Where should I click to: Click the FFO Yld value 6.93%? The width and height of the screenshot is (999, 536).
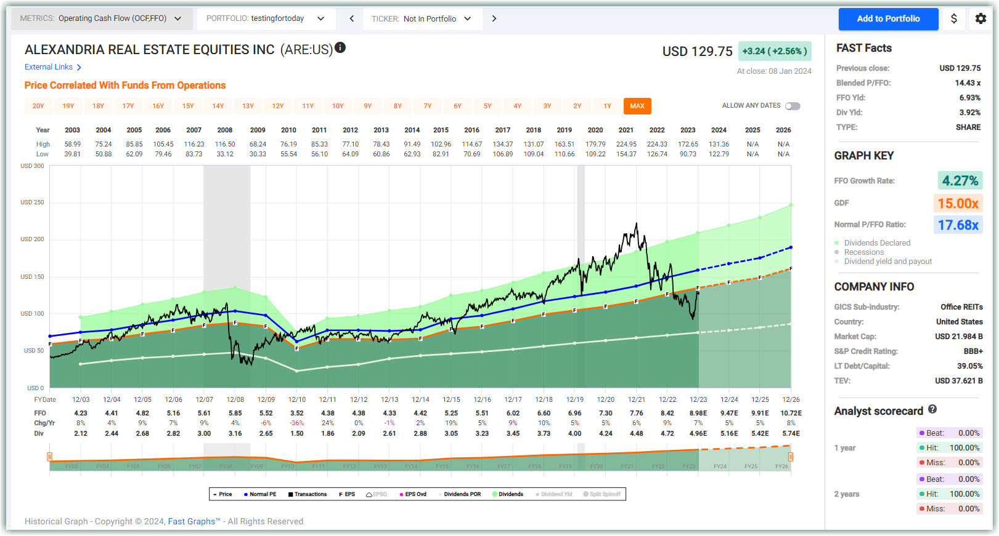(x=970, y=98)
